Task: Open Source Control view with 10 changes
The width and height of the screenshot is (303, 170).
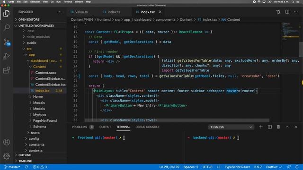Action: (7, 42)
